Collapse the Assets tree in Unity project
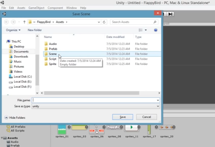The image size is (215, 147). tap(2, 138)
